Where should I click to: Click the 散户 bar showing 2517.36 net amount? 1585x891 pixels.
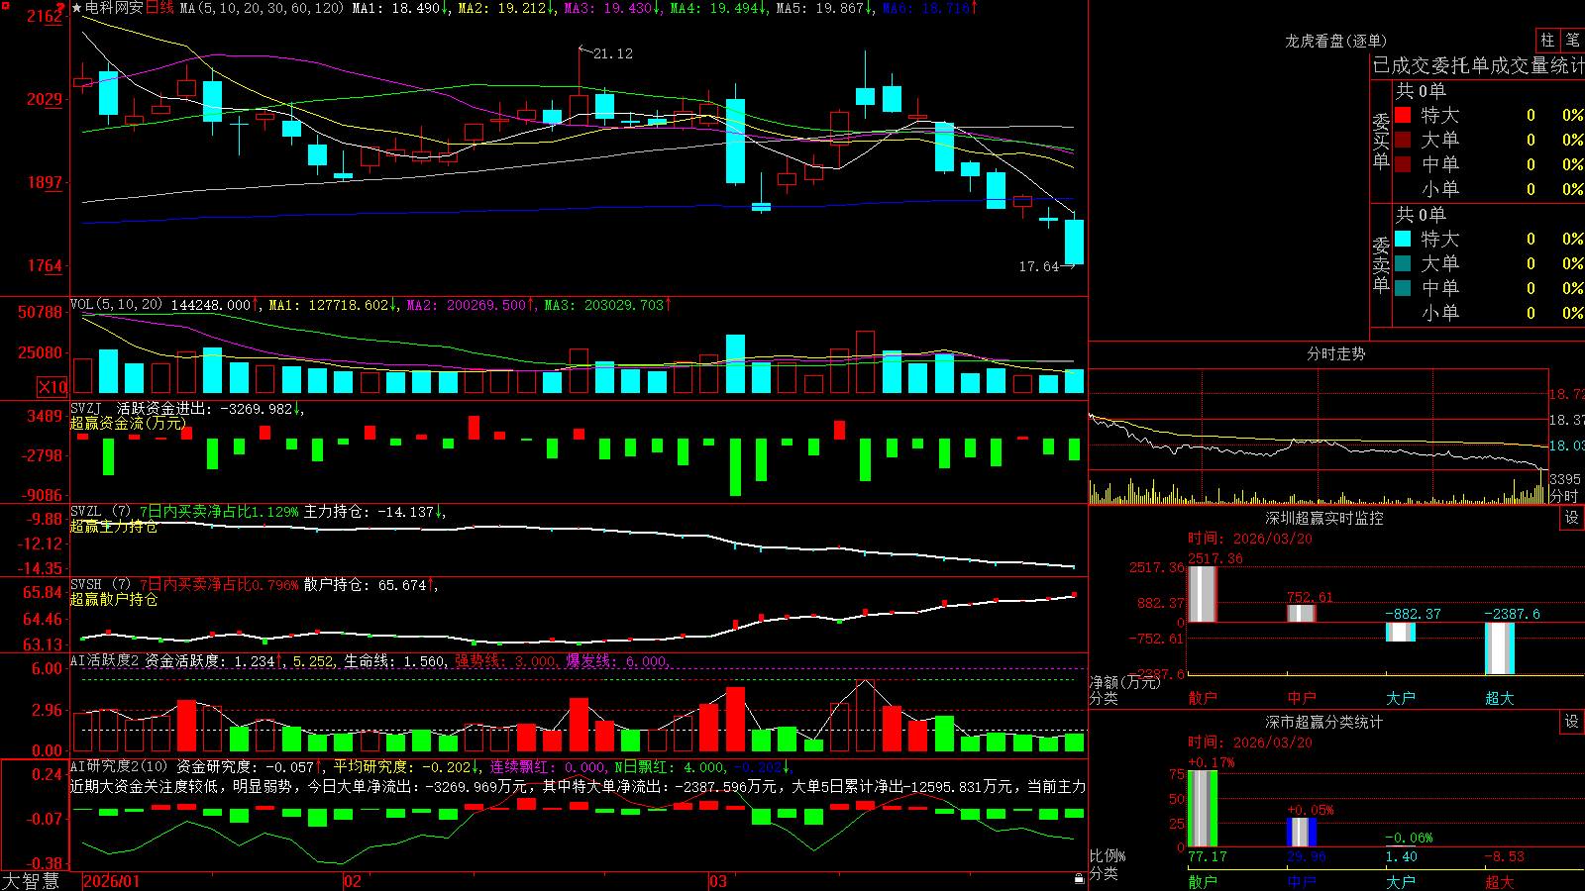(x=1203, y=594)
